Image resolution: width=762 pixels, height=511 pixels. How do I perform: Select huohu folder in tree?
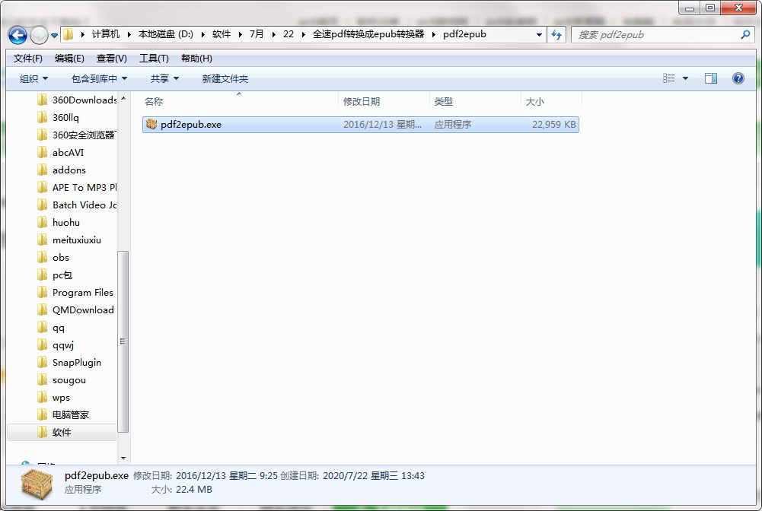click(x=59, y=222)
